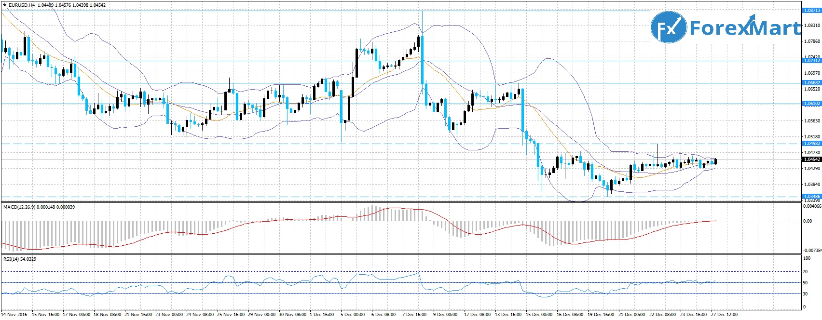Click the 29 Nov 00:00 time label

(x=261, y=315)
